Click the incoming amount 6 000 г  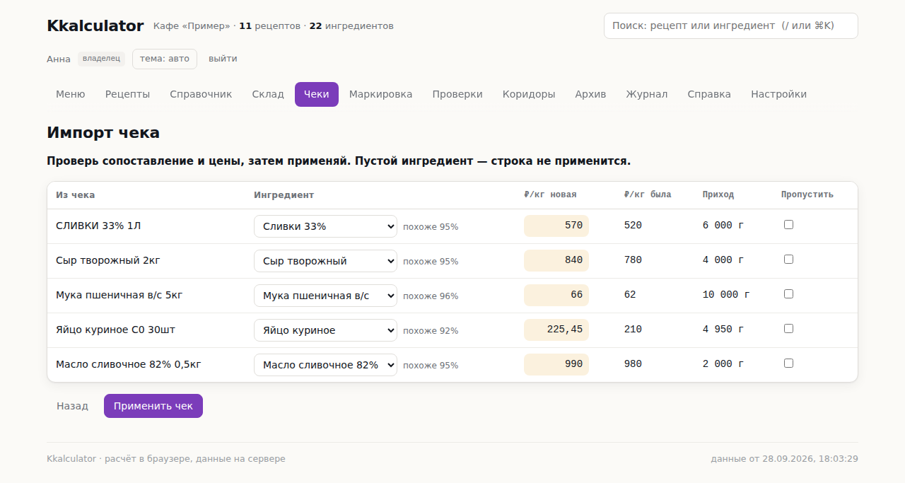tap(723, 226)
